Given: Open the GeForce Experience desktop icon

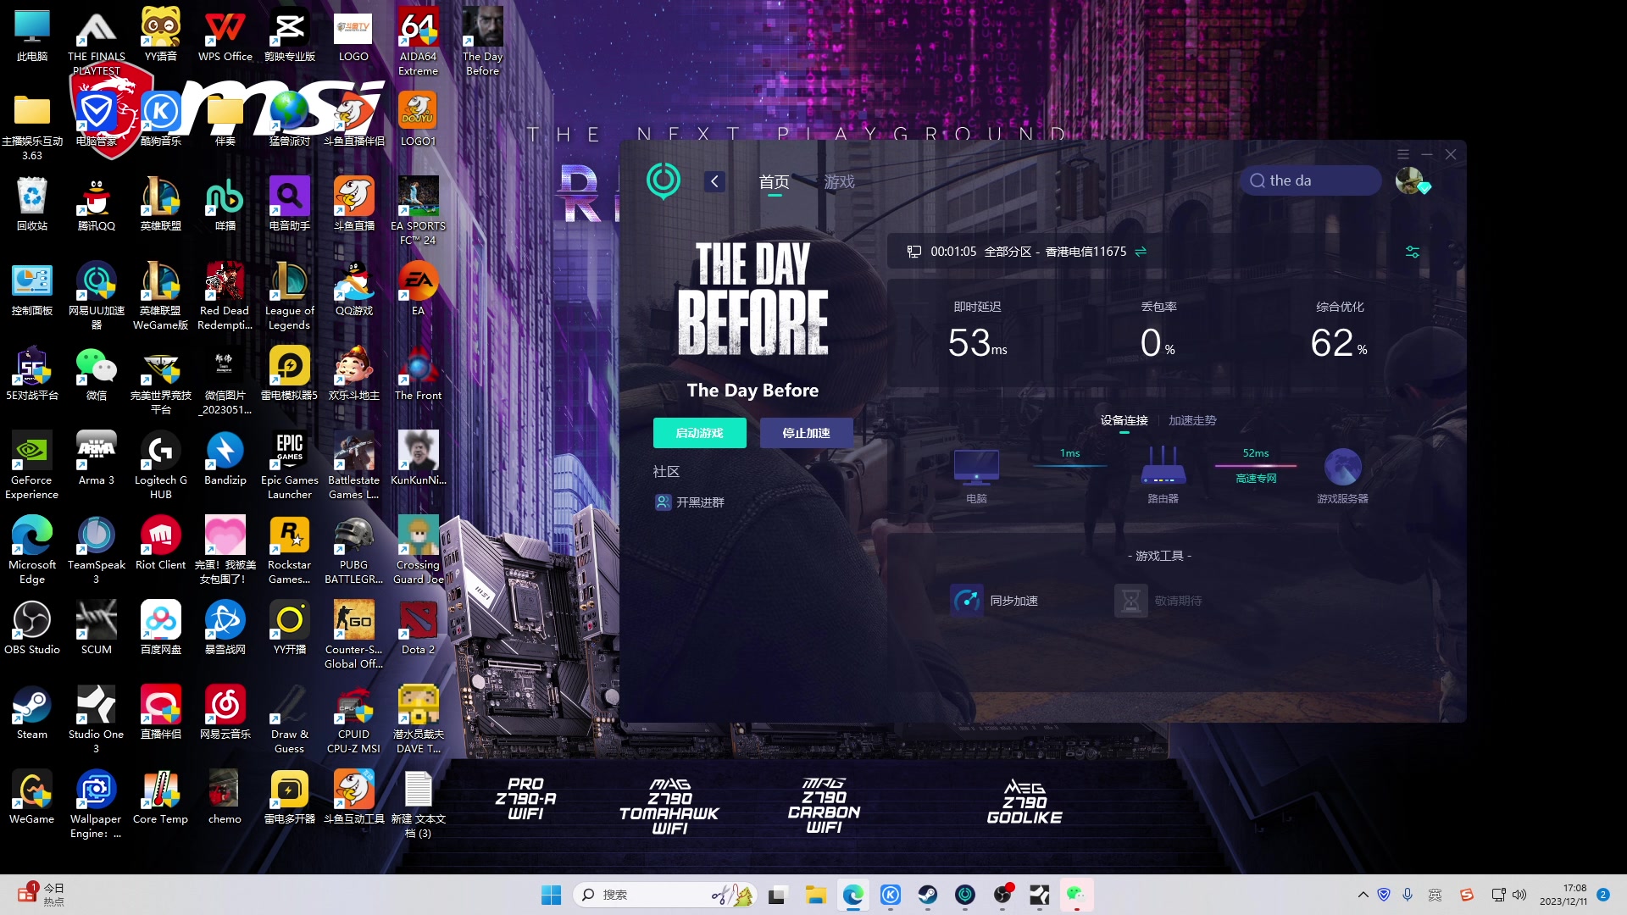Looking at the screenshot, I should pos(32,465).
